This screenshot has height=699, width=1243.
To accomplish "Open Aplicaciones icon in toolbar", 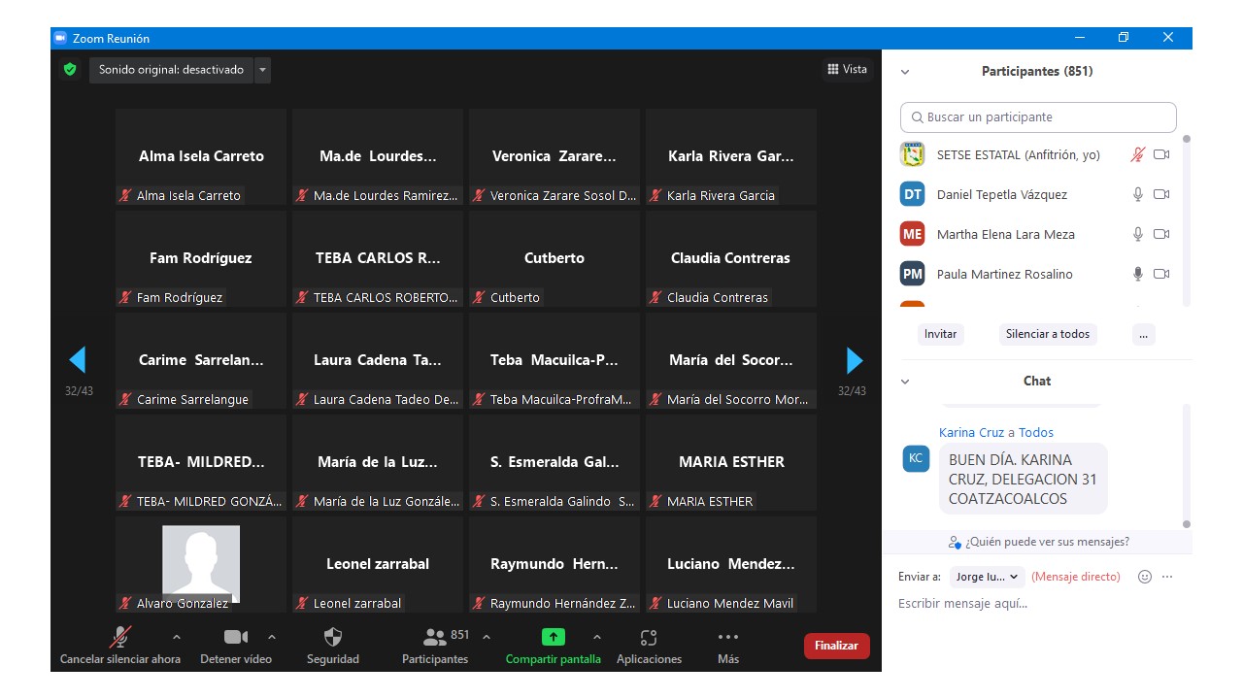I will 649,637.
